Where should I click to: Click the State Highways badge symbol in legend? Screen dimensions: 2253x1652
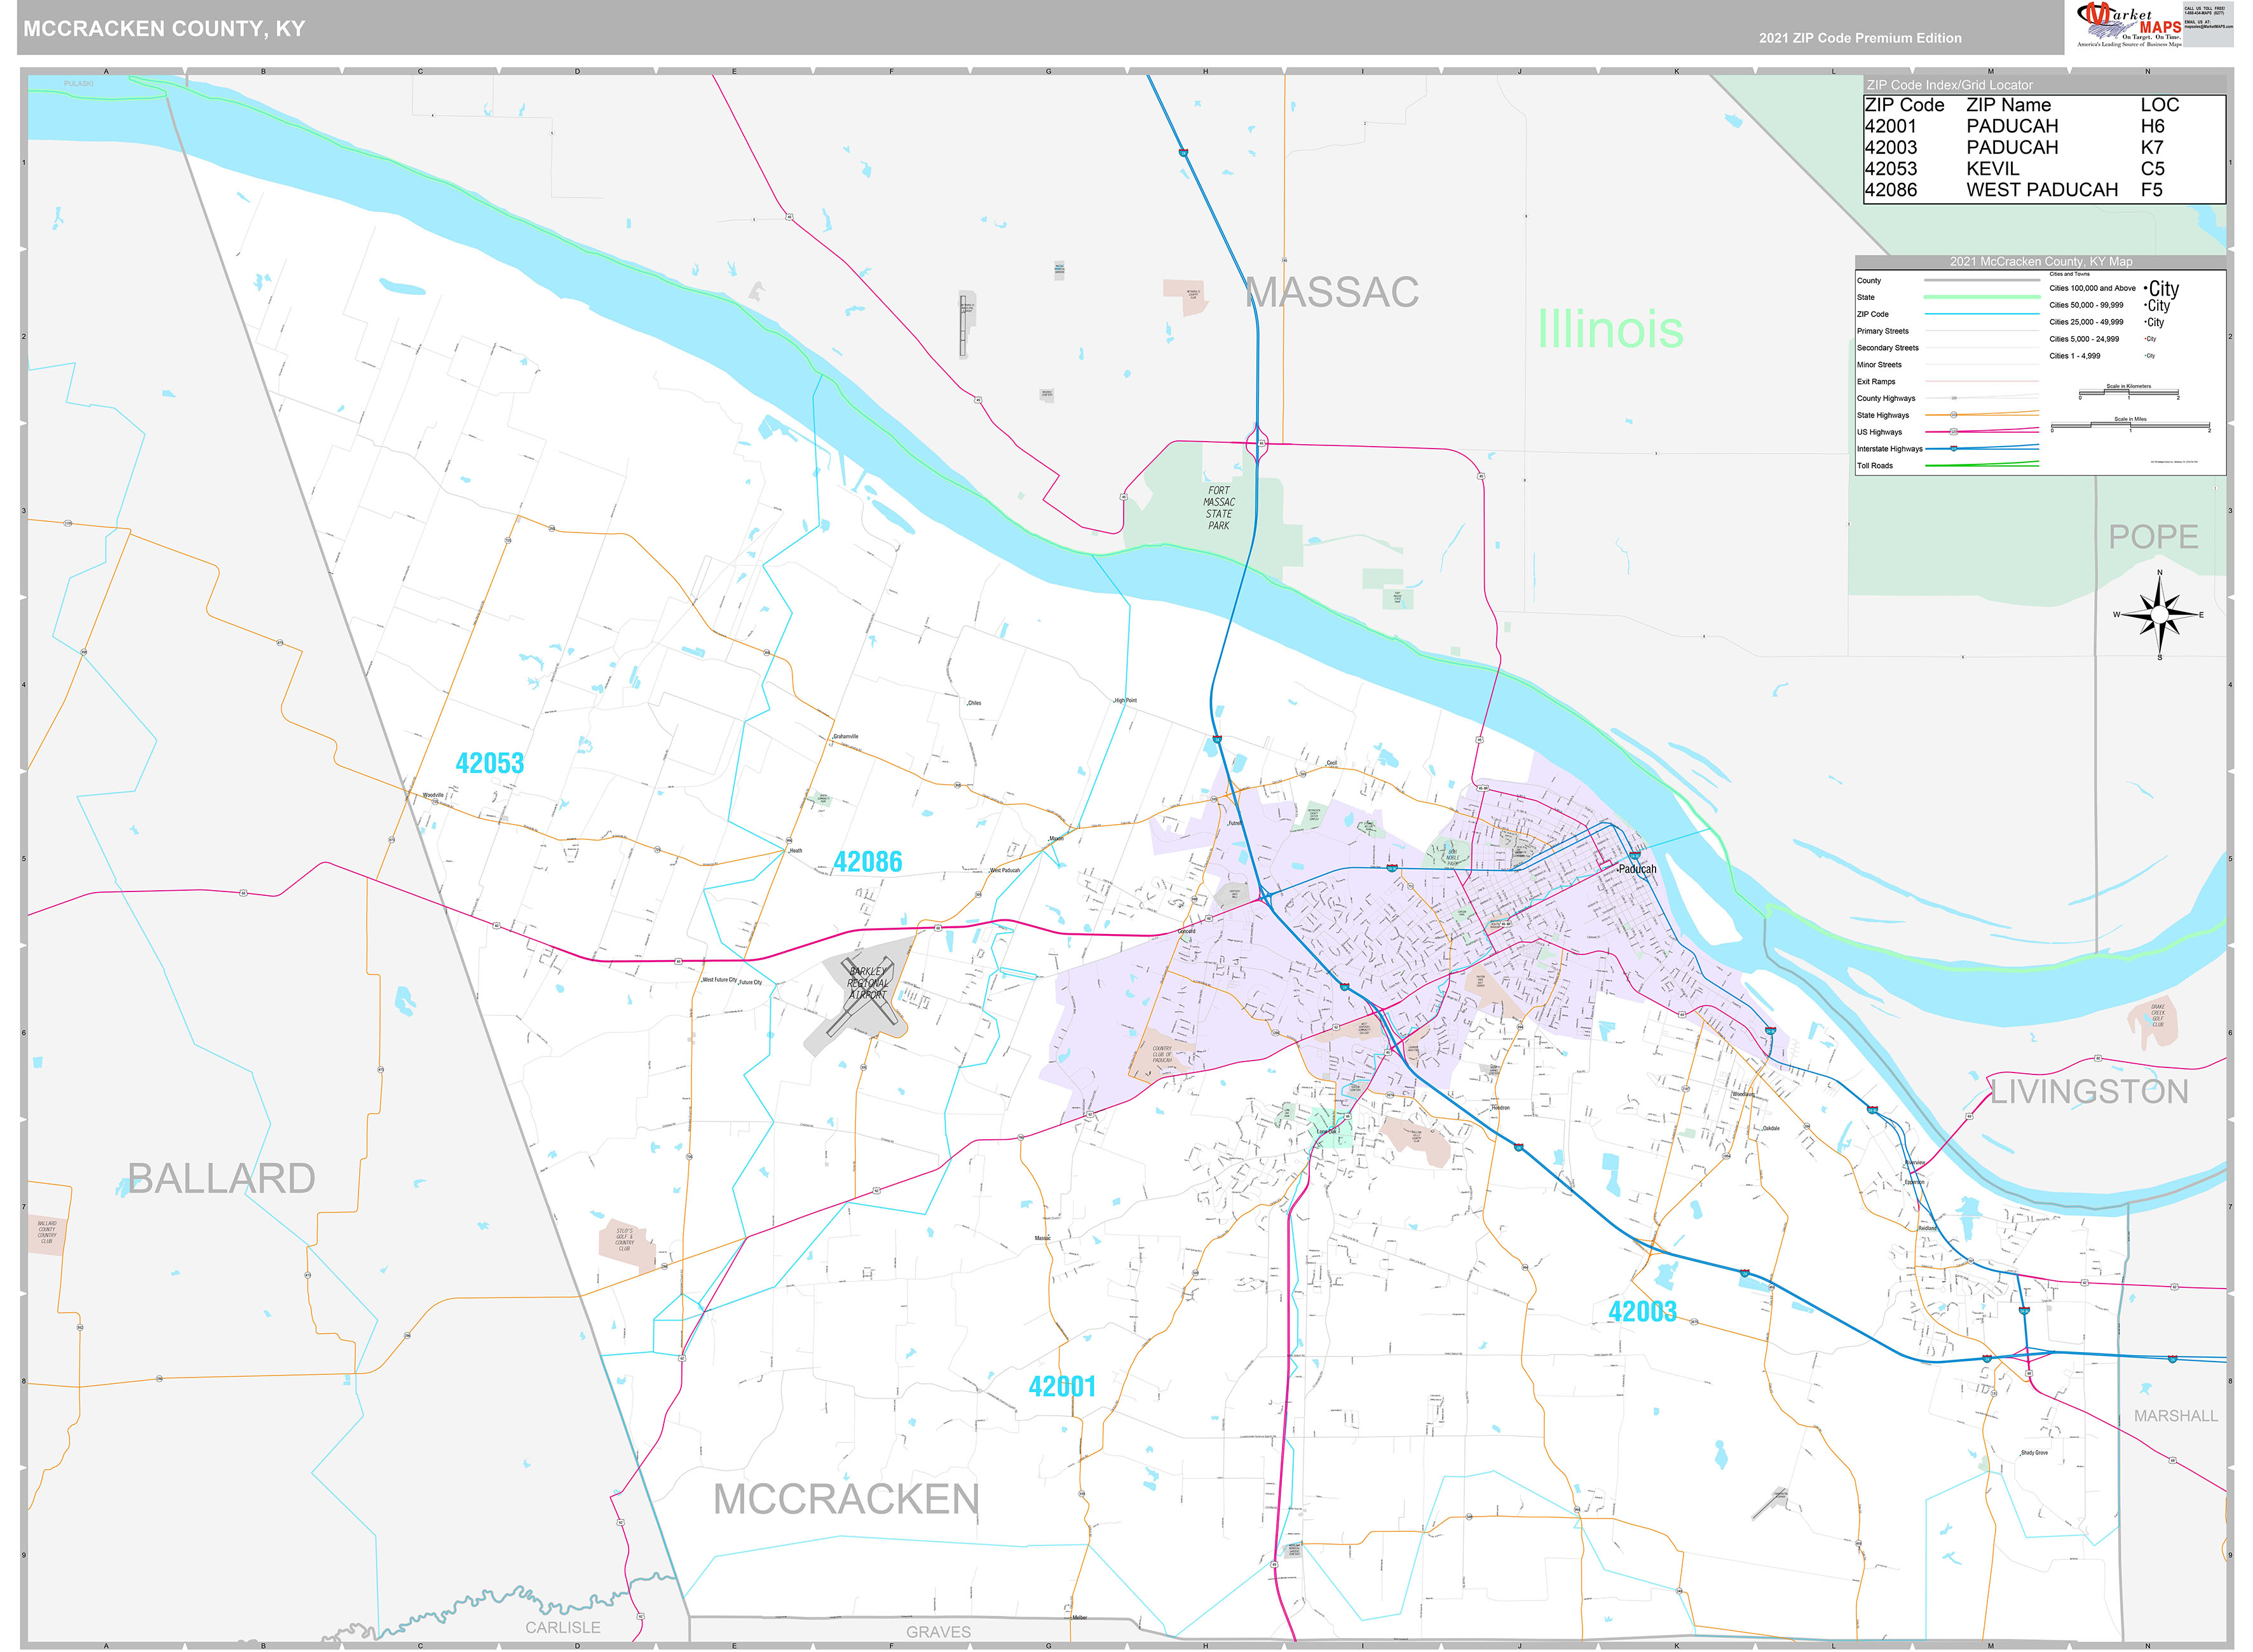tap(1954, 415)
